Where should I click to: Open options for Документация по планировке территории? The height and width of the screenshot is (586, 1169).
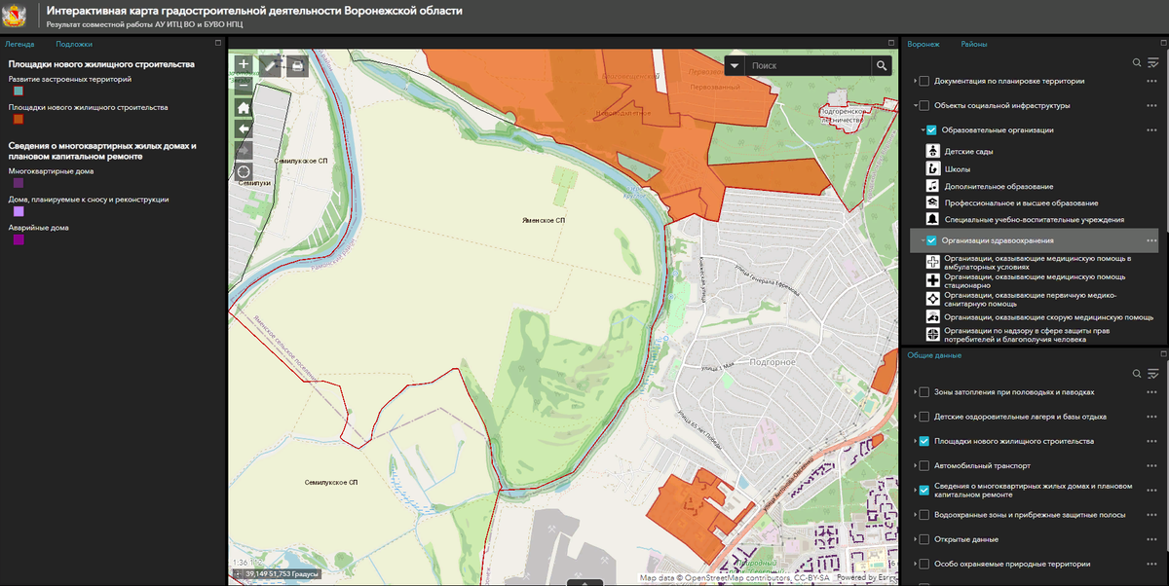[x=1151, y=81]
